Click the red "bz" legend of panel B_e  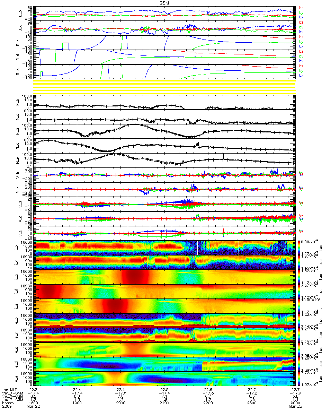pos(301,66)
